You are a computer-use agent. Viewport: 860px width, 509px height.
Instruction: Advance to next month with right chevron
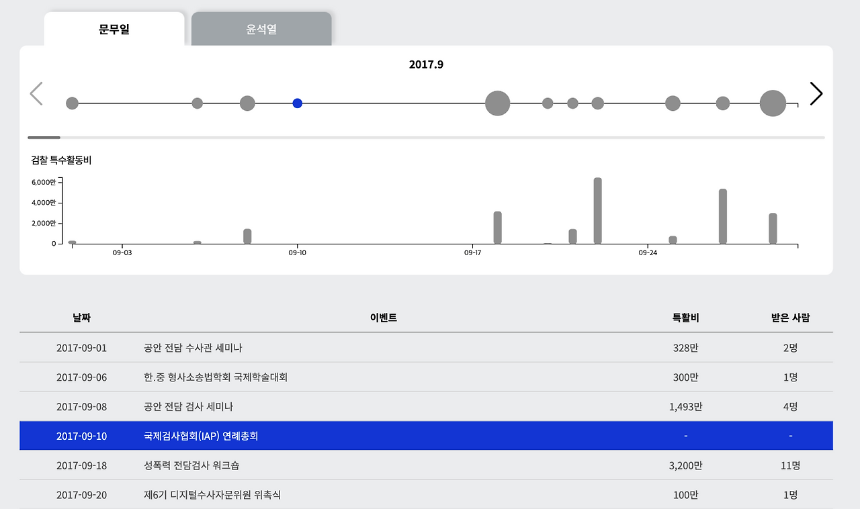(x=816, y=93)
